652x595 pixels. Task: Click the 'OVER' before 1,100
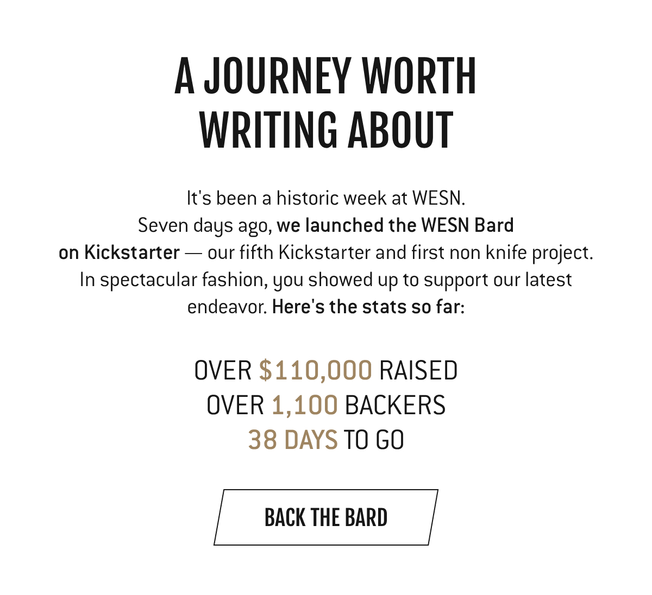[x=236, y=405]
